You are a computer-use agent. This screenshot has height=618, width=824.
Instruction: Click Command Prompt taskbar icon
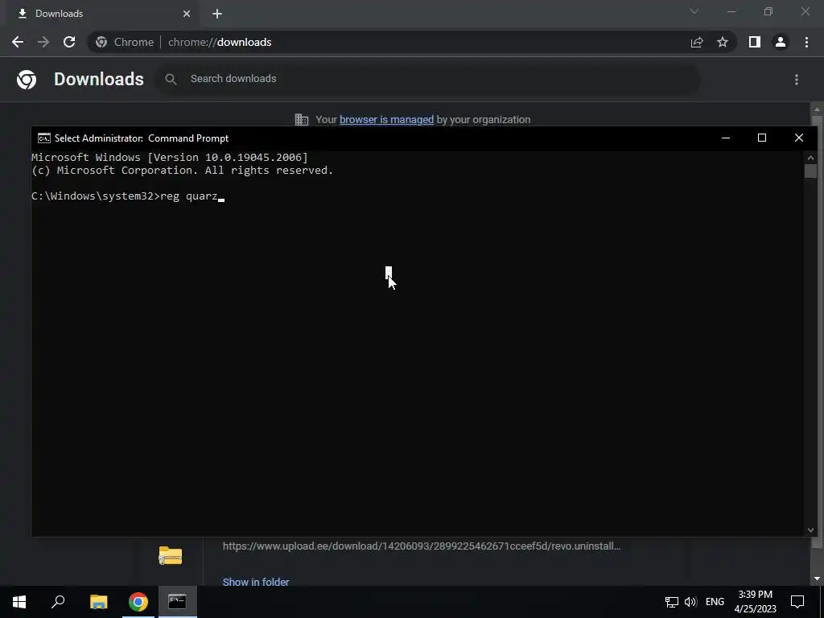(178, 602)
